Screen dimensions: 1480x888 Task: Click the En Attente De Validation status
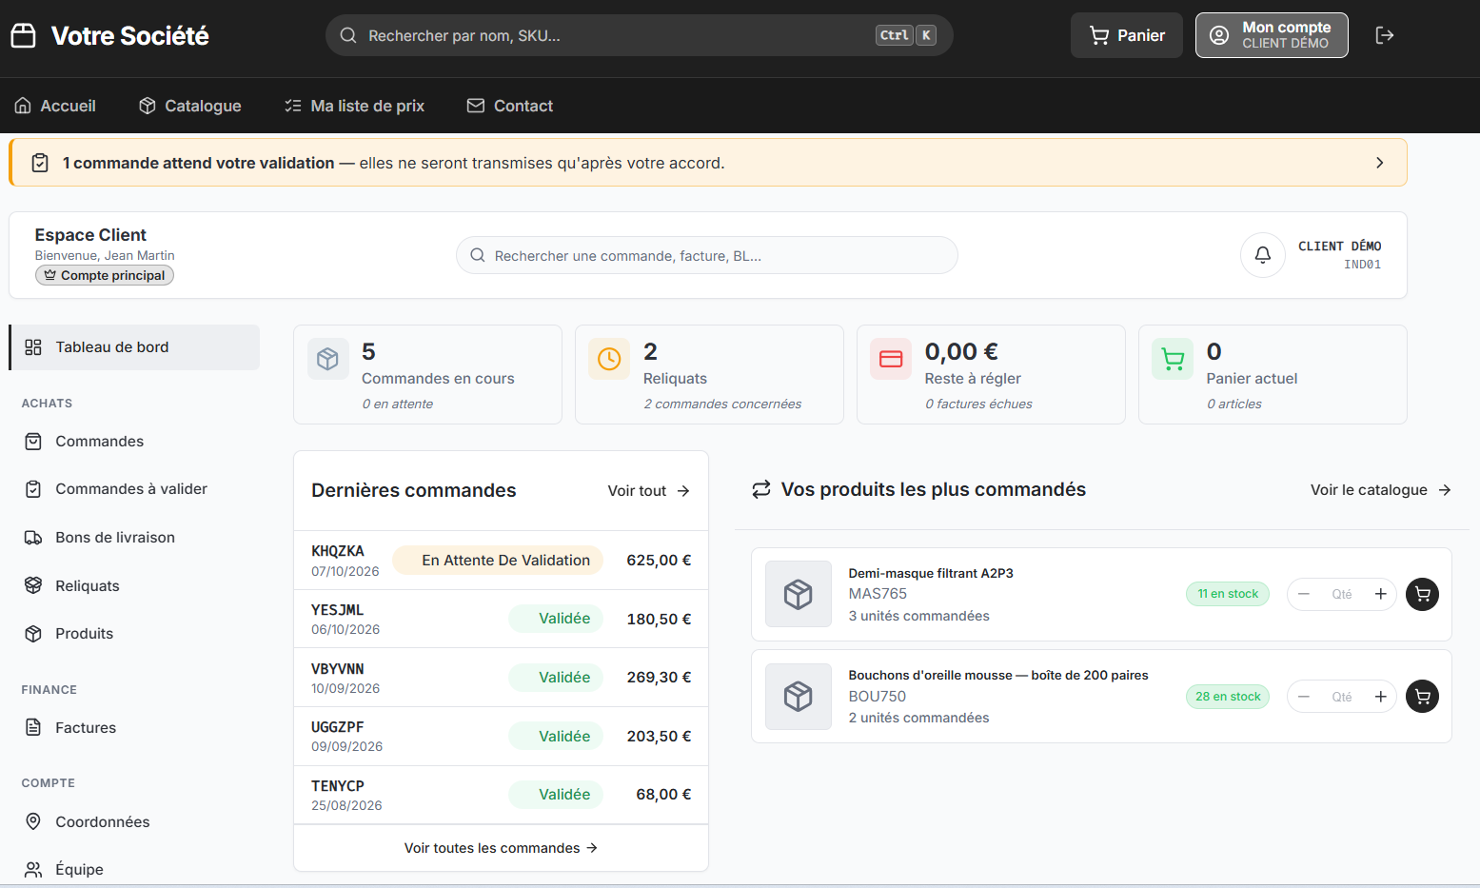point(499,561)
